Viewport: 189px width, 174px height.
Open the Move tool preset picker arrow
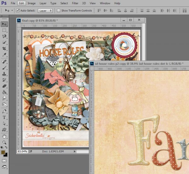[12, 11]
